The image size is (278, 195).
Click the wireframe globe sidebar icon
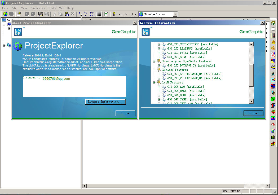coord(273,29)
